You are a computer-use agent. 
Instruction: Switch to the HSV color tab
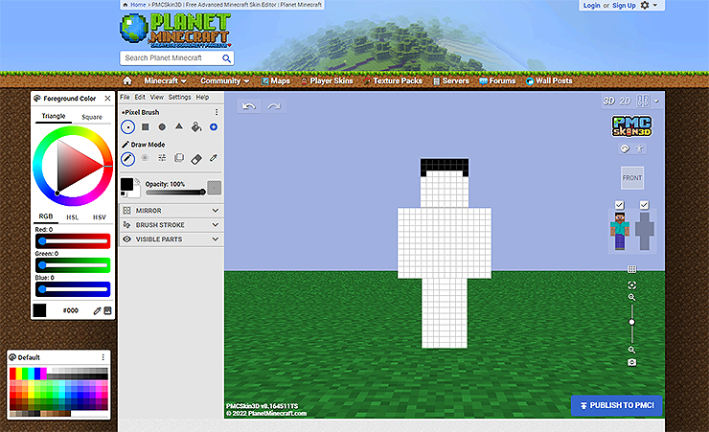click(99, 217)
